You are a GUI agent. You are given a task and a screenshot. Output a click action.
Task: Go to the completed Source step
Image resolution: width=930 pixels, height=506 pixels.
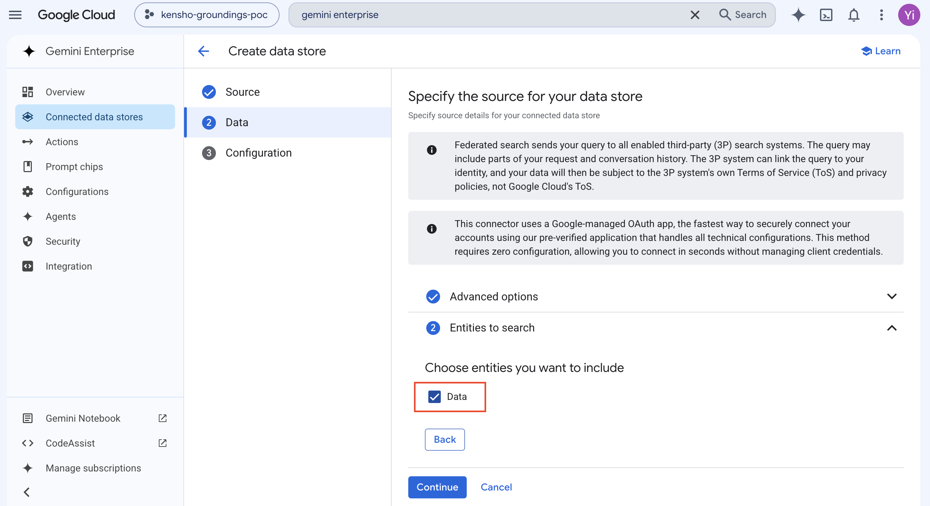288,92
